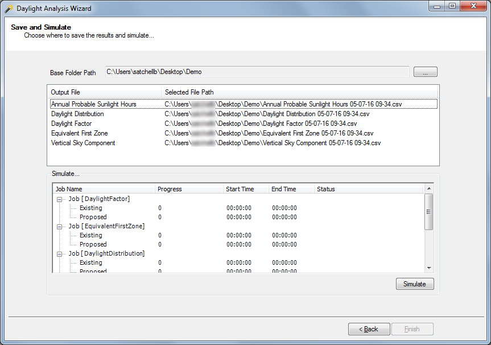Select Existing under Job [EquivalentFirstZone]
Screen dimensions: 491x345
coord(91,235)
